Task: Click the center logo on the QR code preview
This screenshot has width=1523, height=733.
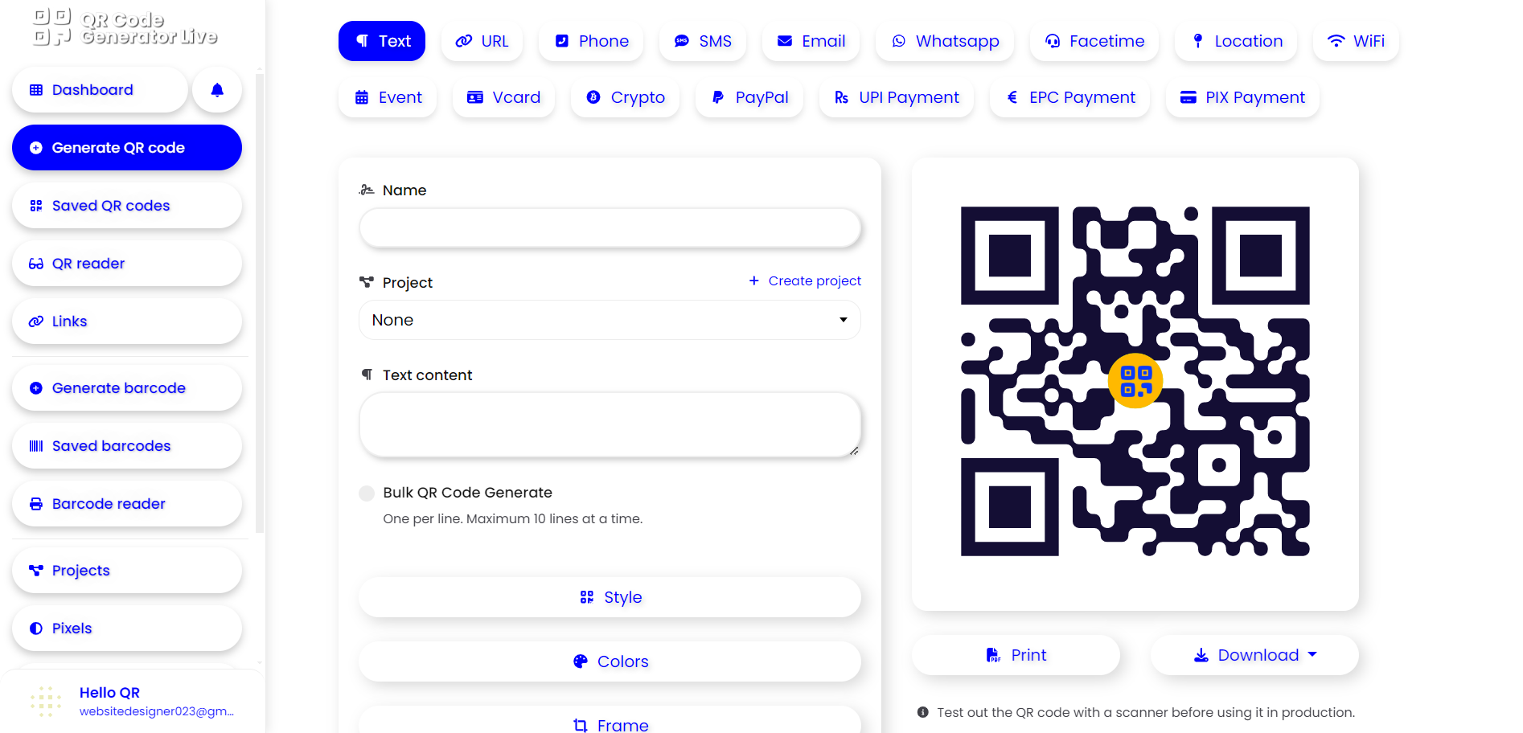Action: tap(1135, 381)
